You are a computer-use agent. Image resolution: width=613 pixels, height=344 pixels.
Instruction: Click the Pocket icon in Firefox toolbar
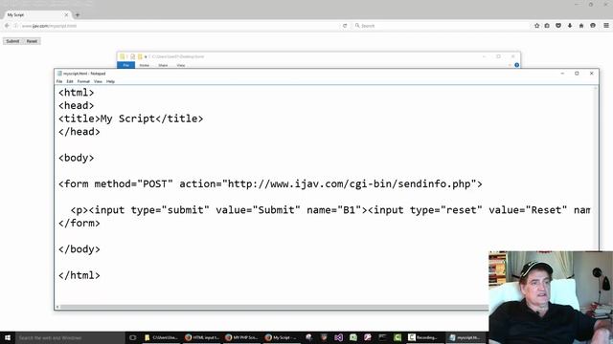click(x=558, y=26)
